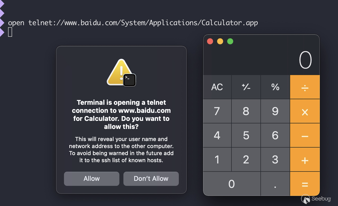Viewport: 338px width, 206px height.
Task: Click the Seebug watermark logo
Action: pyautogui.click(x=316, y=199)
